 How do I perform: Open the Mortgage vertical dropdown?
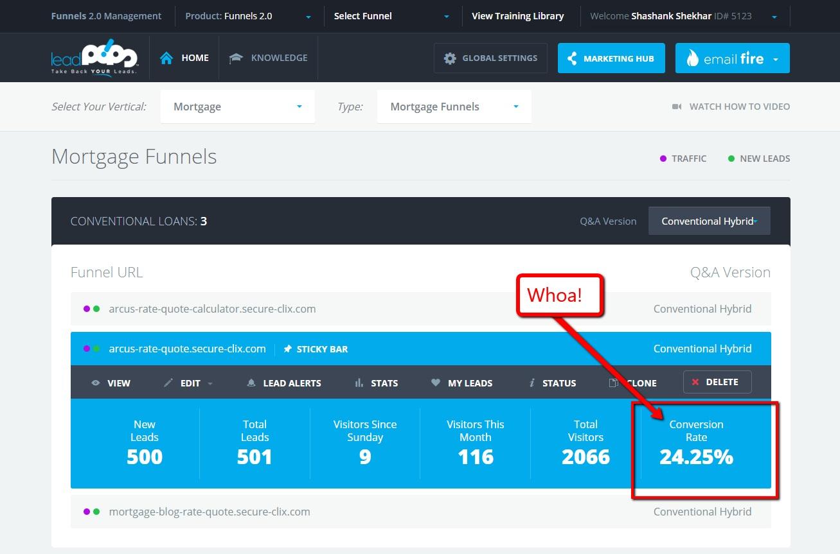click(238, 107)
